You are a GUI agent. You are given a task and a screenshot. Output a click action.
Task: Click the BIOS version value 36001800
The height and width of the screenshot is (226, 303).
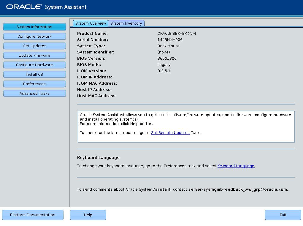167,59
